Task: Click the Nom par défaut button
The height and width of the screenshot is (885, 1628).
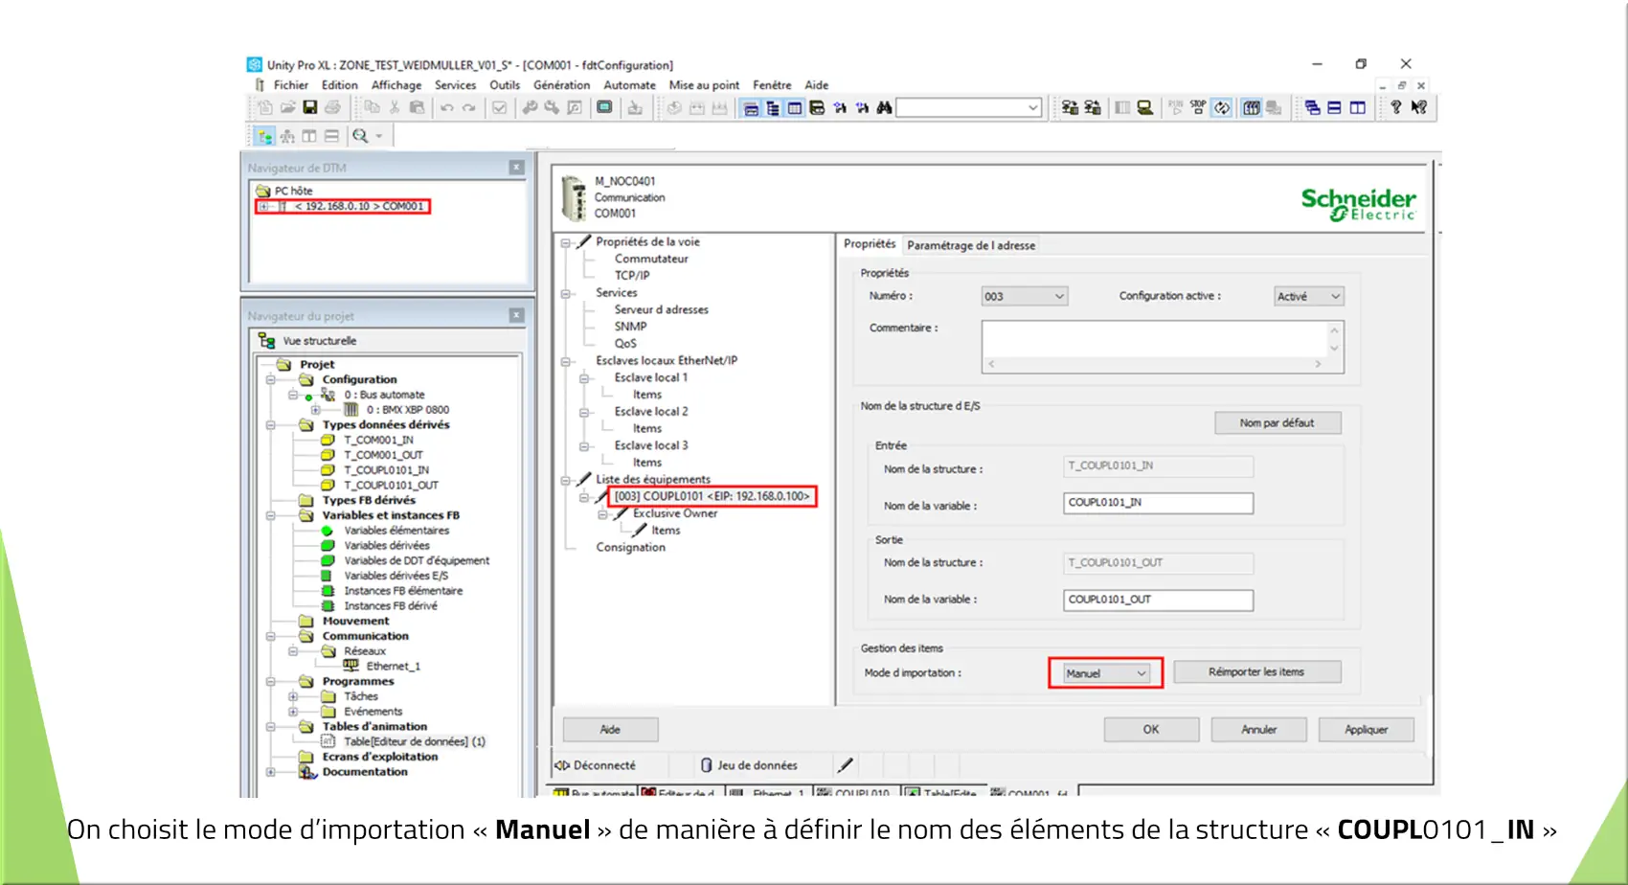Action: coord(1278,422)
